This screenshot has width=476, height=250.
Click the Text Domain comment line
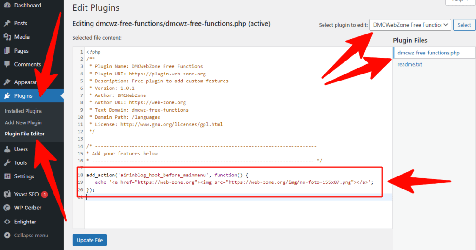pyautogui.click(x=139, y=110)
